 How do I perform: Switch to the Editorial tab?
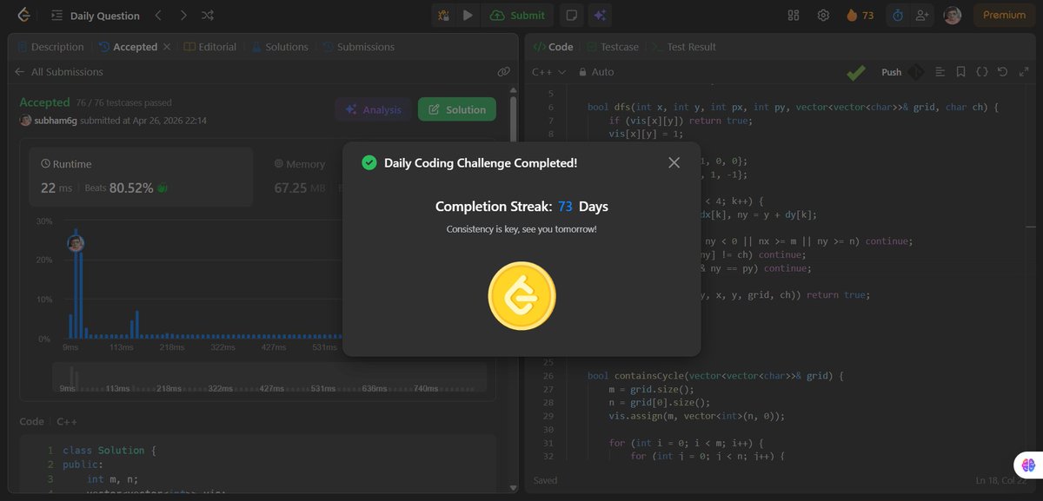(x=210, y=47)
